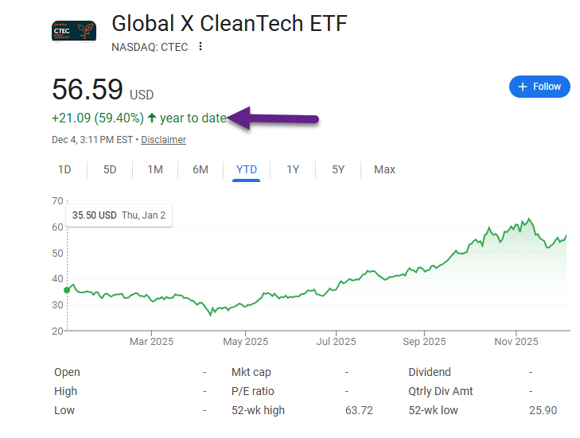Viewport: 580px width, 438px height.
Task: Open the three-dot more options menu
Action: pyautogui.click(x=200, y=47)
